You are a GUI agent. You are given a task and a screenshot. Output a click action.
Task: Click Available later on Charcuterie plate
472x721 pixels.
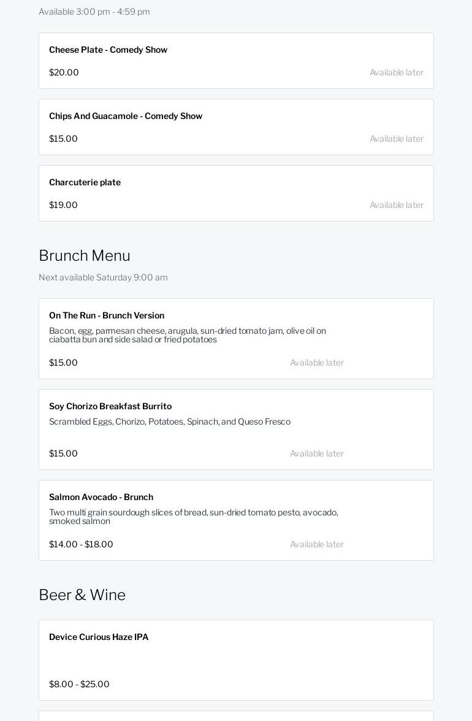pos(396,205)
